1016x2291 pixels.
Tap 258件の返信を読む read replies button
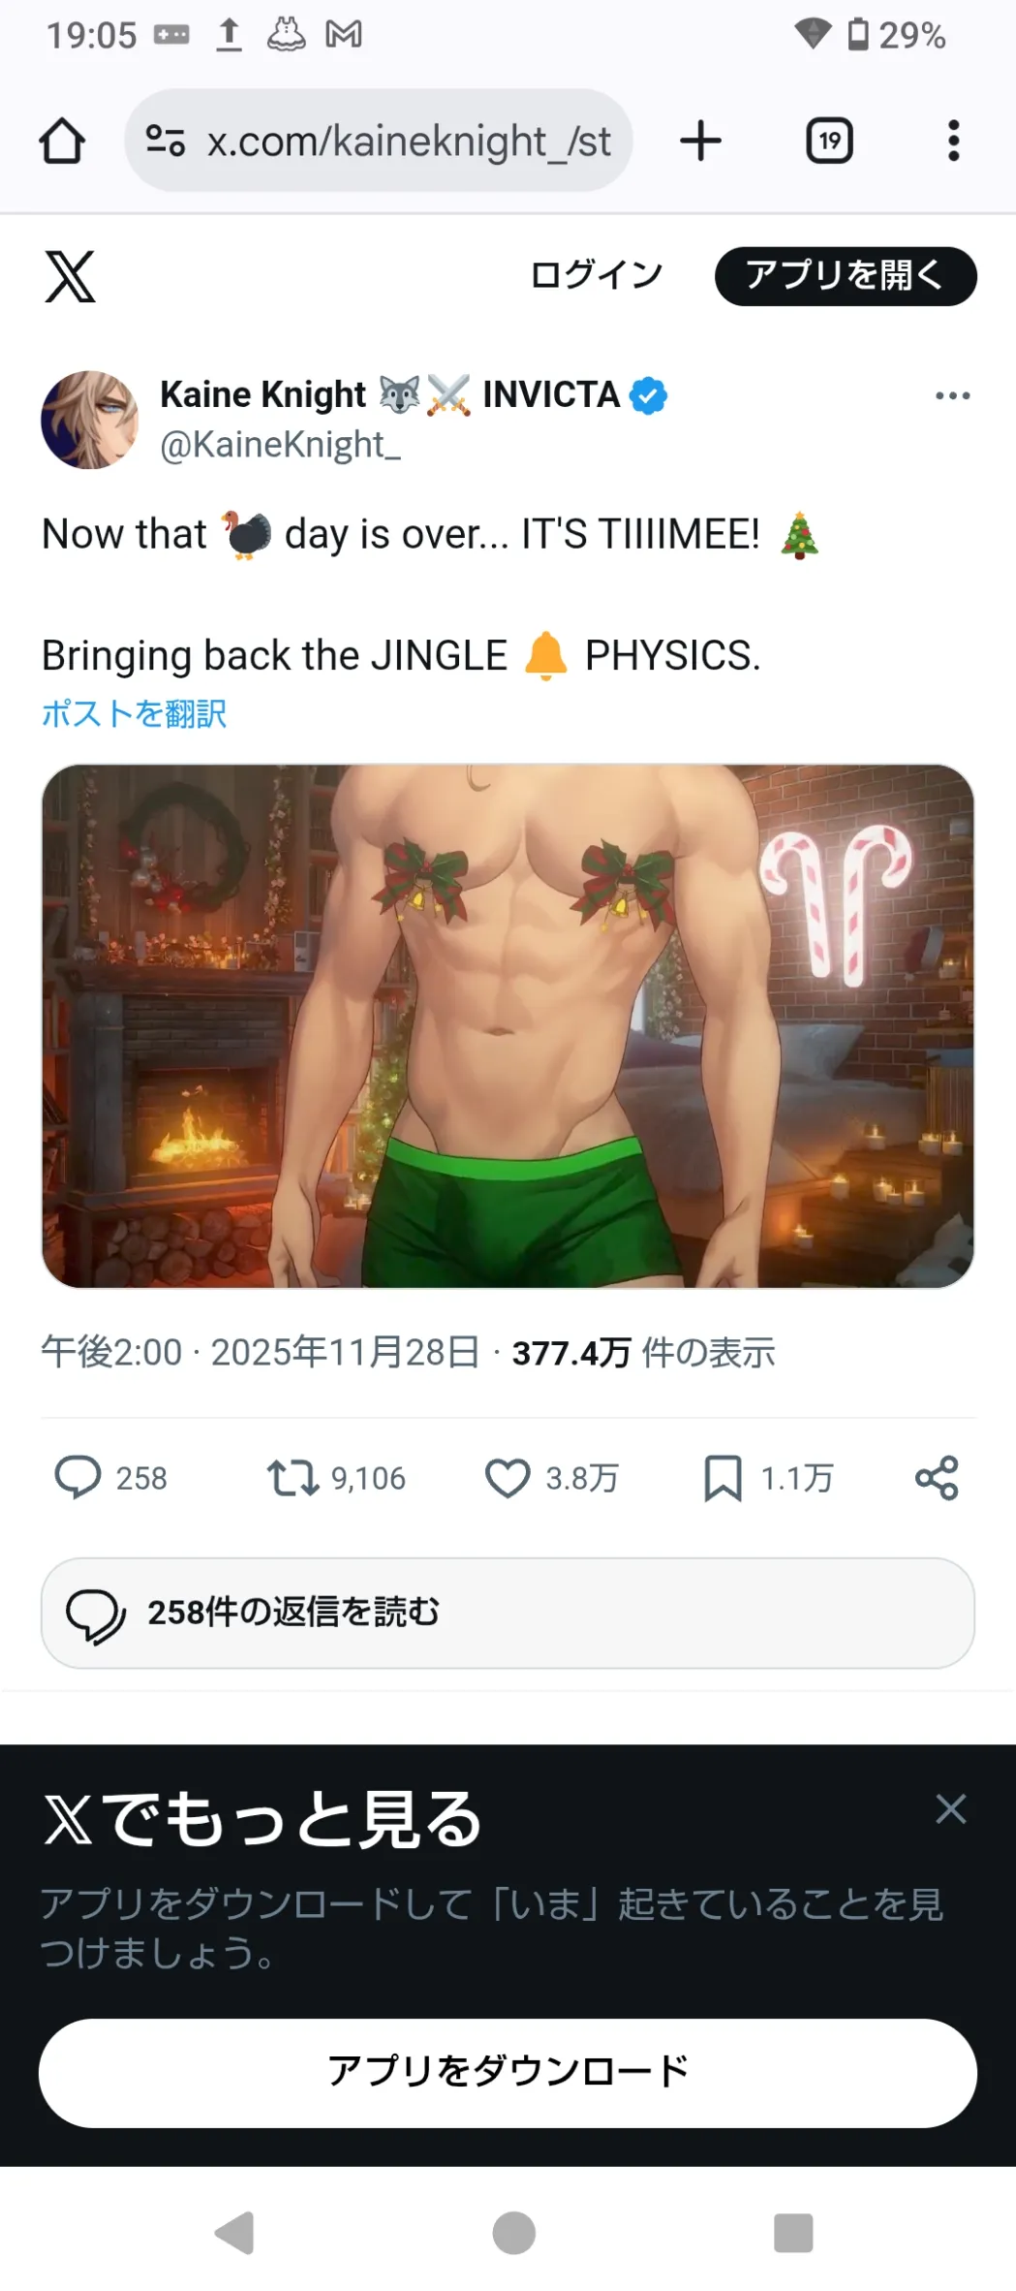pyautogui.click(x=508, y=1613)
